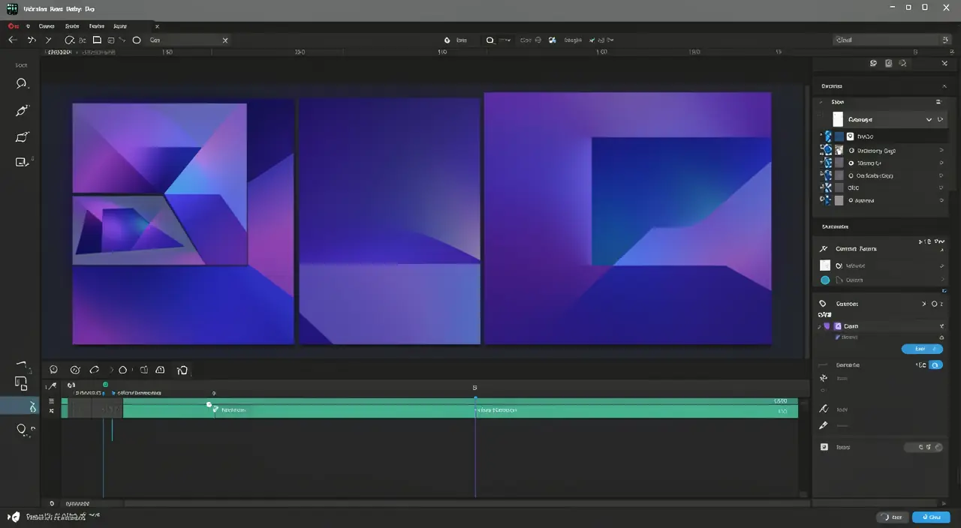
Task: Close the right panel with the top X
Action: click(944, 64)
